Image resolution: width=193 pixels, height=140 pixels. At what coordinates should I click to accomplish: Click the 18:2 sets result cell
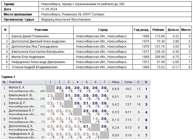[x=128, y=89]
